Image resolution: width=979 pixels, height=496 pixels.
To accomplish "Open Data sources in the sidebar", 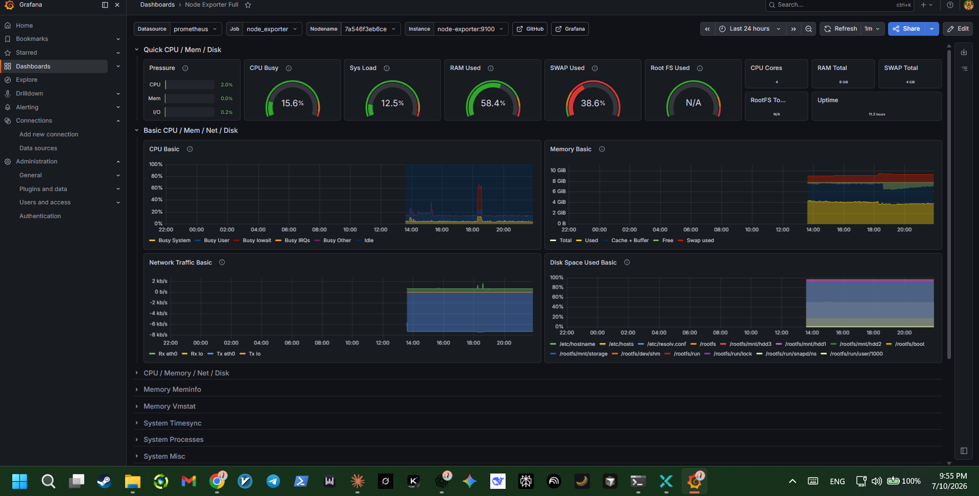I will click(x=38, y=148).
